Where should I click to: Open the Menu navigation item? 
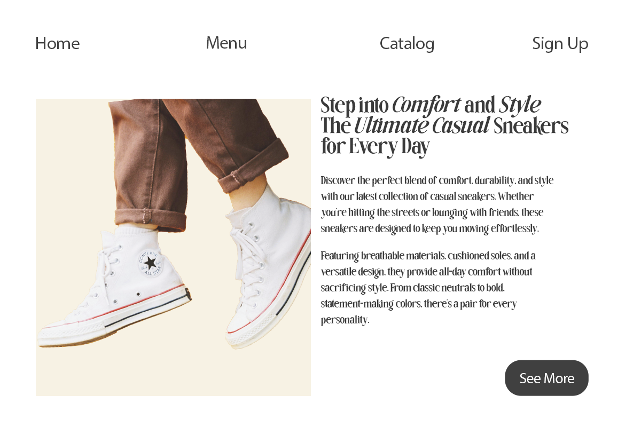click(226, 43)
